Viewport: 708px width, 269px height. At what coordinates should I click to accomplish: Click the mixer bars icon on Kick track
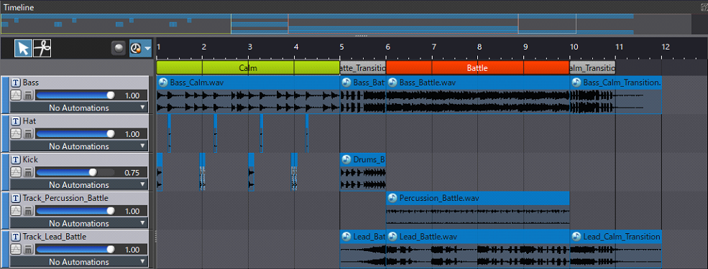28,172
